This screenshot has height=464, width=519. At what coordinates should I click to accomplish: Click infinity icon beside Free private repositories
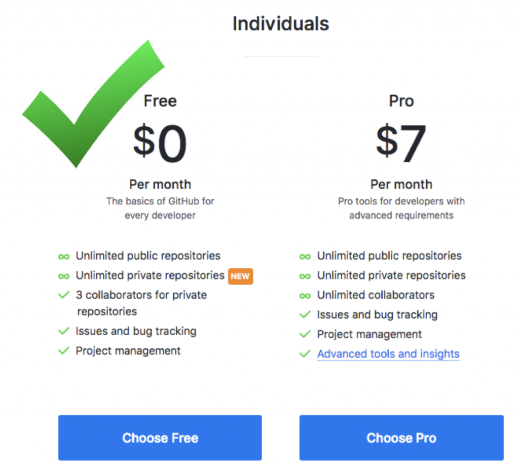64,276
